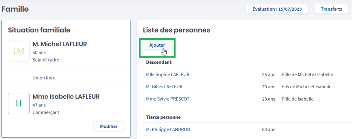The width and height of the screenshot is (352, 139).
Task: Select the Descendant section header
Action: click(159, 62)
